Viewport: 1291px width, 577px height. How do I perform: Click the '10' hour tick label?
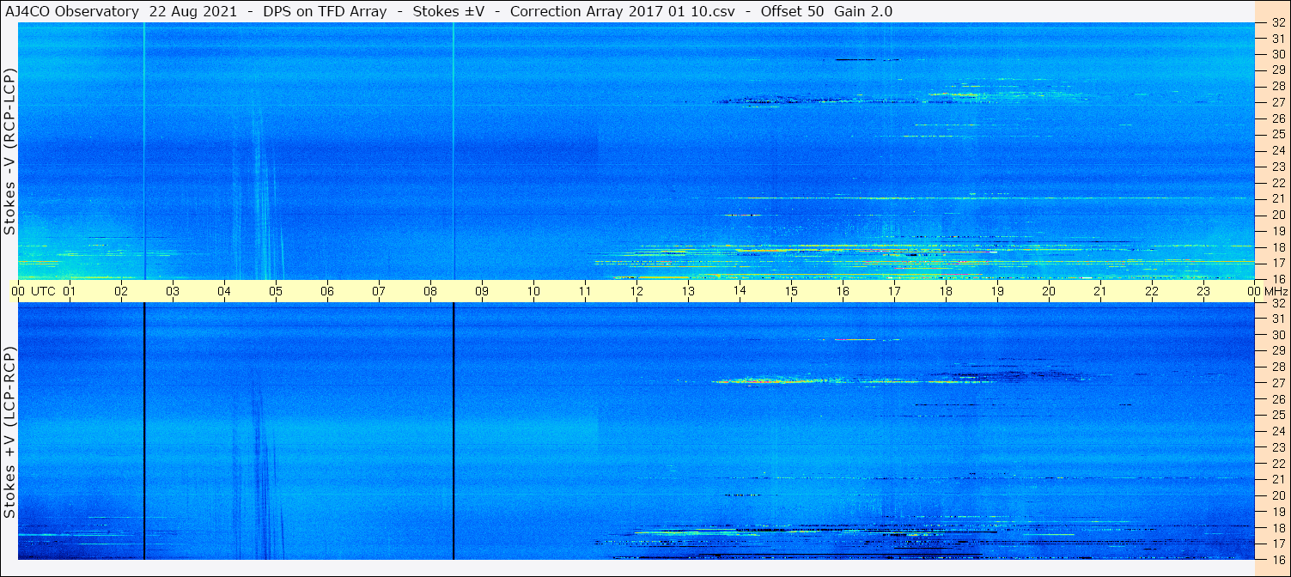(x=533, y=291)
